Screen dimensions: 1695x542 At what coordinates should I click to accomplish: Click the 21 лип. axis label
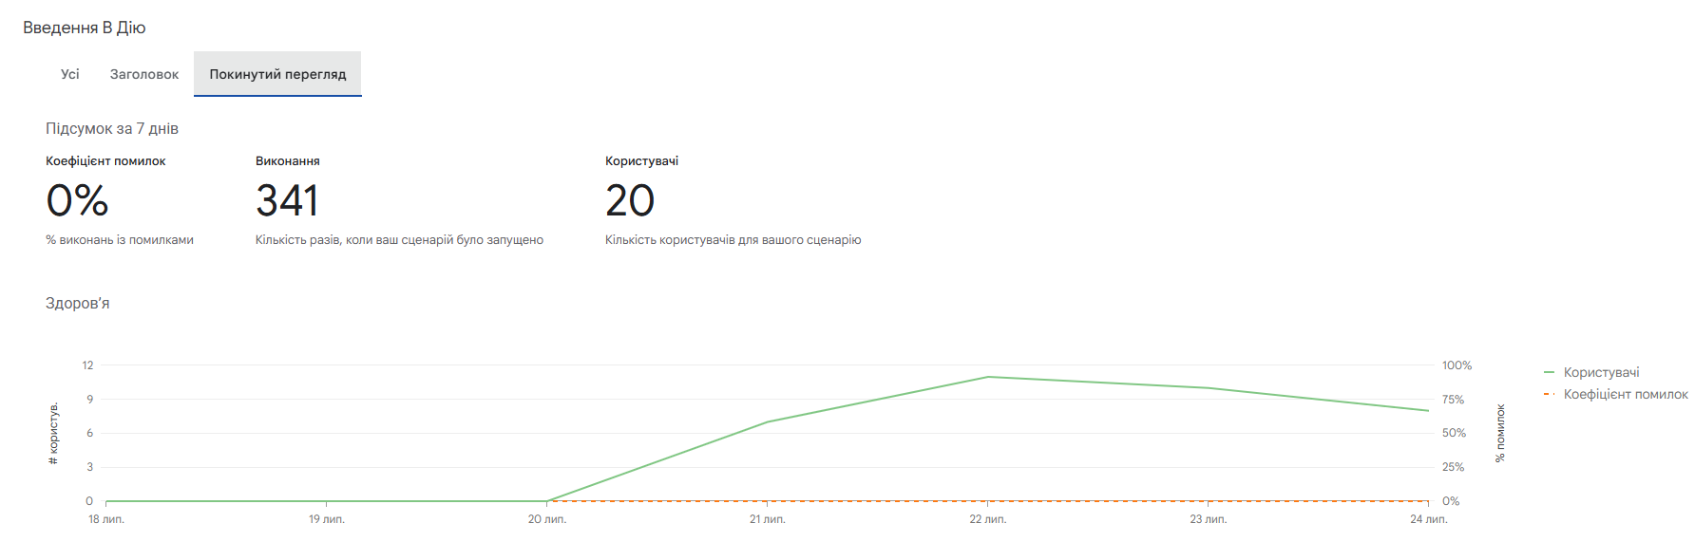tap(768, 519)
